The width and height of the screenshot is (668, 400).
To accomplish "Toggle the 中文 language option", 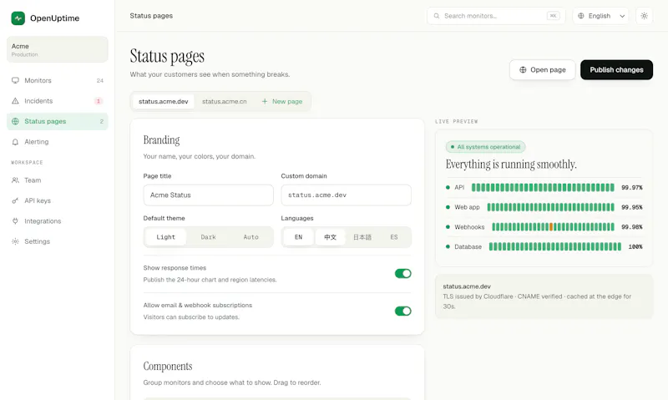I will 330,237.
